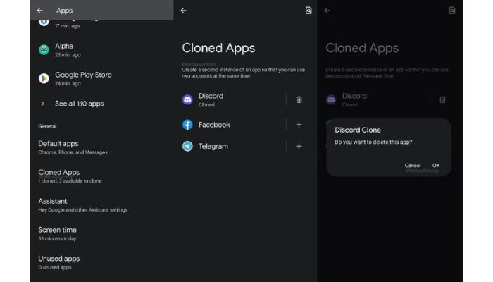The height and width of the screenshot is (282, 493).
Task: Add a Facebook clone with plus icon
Action: click(299, 125)
